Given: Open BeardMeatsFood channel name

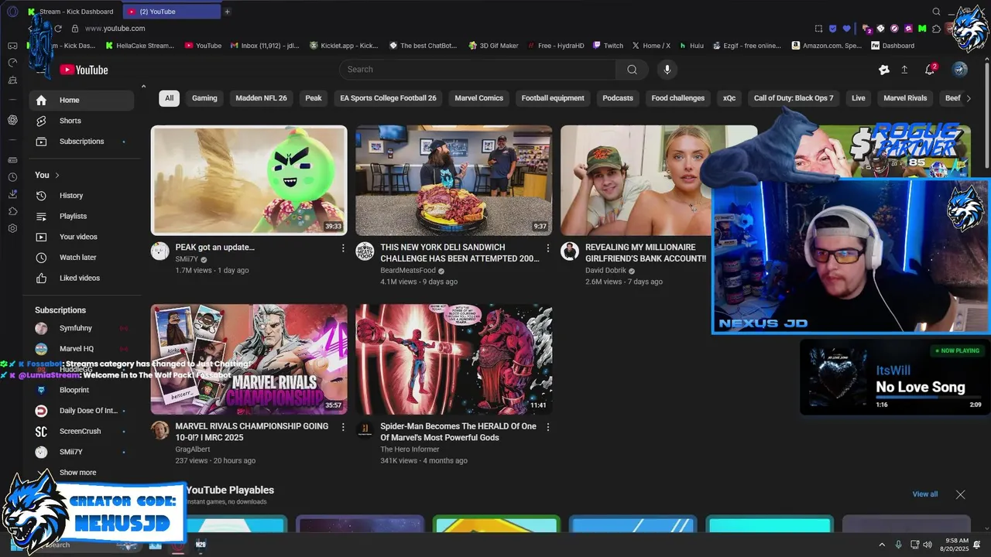Looking at the screenshot, I should pyautogui.click(x=408, y=271).
